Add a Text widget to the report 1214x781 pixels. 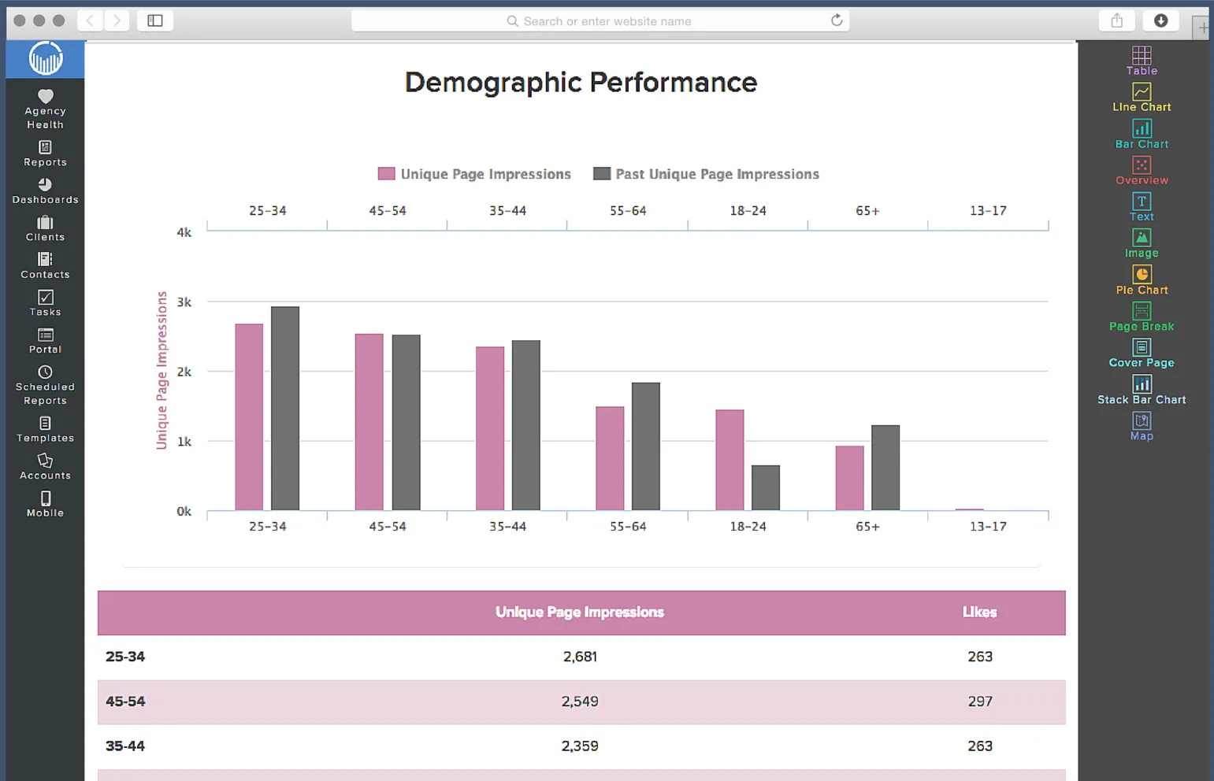pyautogui.click(x=1142, y=206)
